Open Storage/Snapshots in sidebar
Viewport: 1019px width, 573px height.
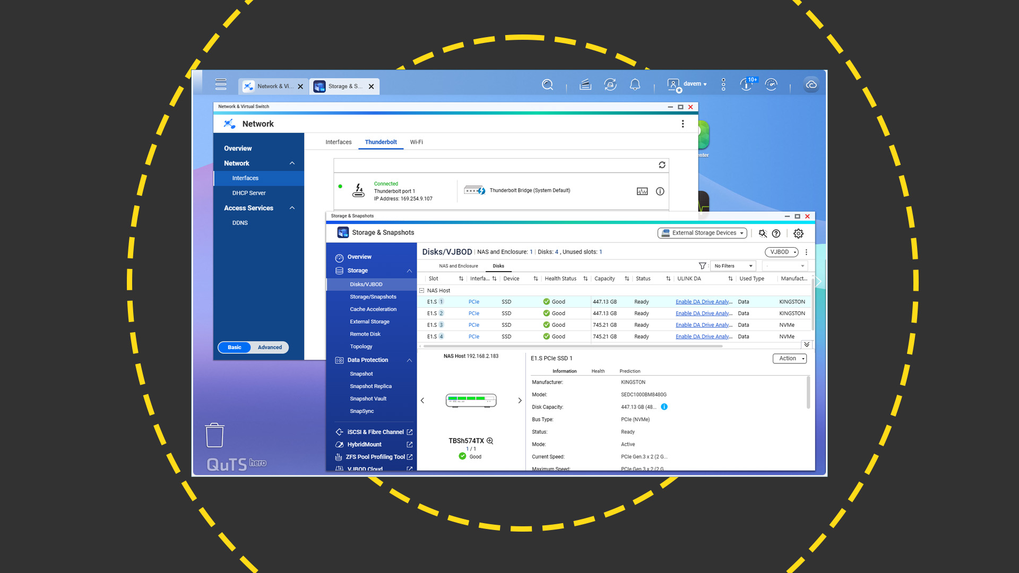(373, 297)
